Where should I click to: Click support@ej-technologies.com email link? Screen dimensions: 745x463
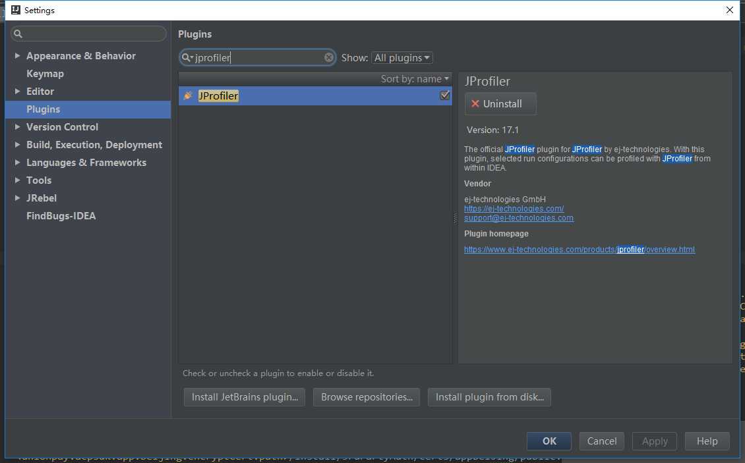tap(518, 218)
